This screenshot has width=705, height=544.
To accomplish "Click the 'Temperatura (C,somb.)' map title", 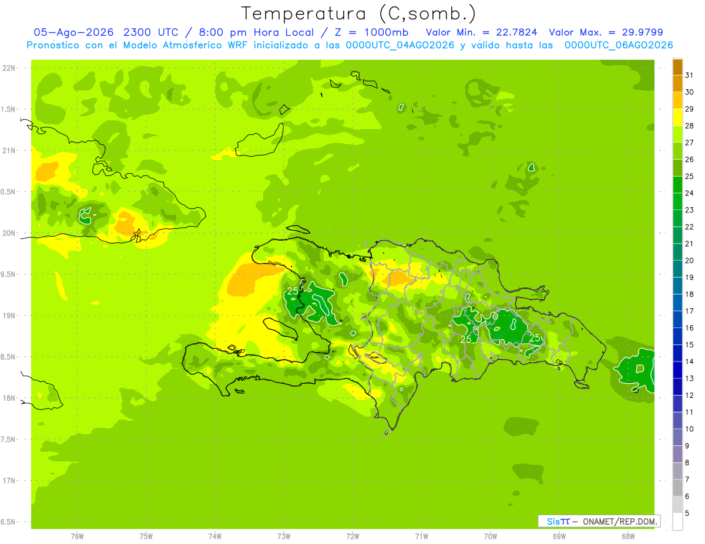I will 359,13.
